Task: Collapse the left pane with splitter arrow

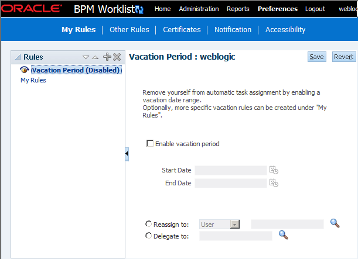Action: (x=127, y=154)
